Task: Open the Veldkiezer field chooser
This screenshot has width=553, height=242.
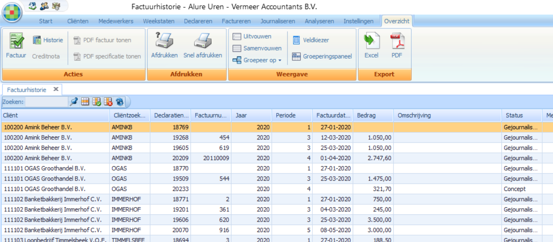Action: tap(311, 40)
